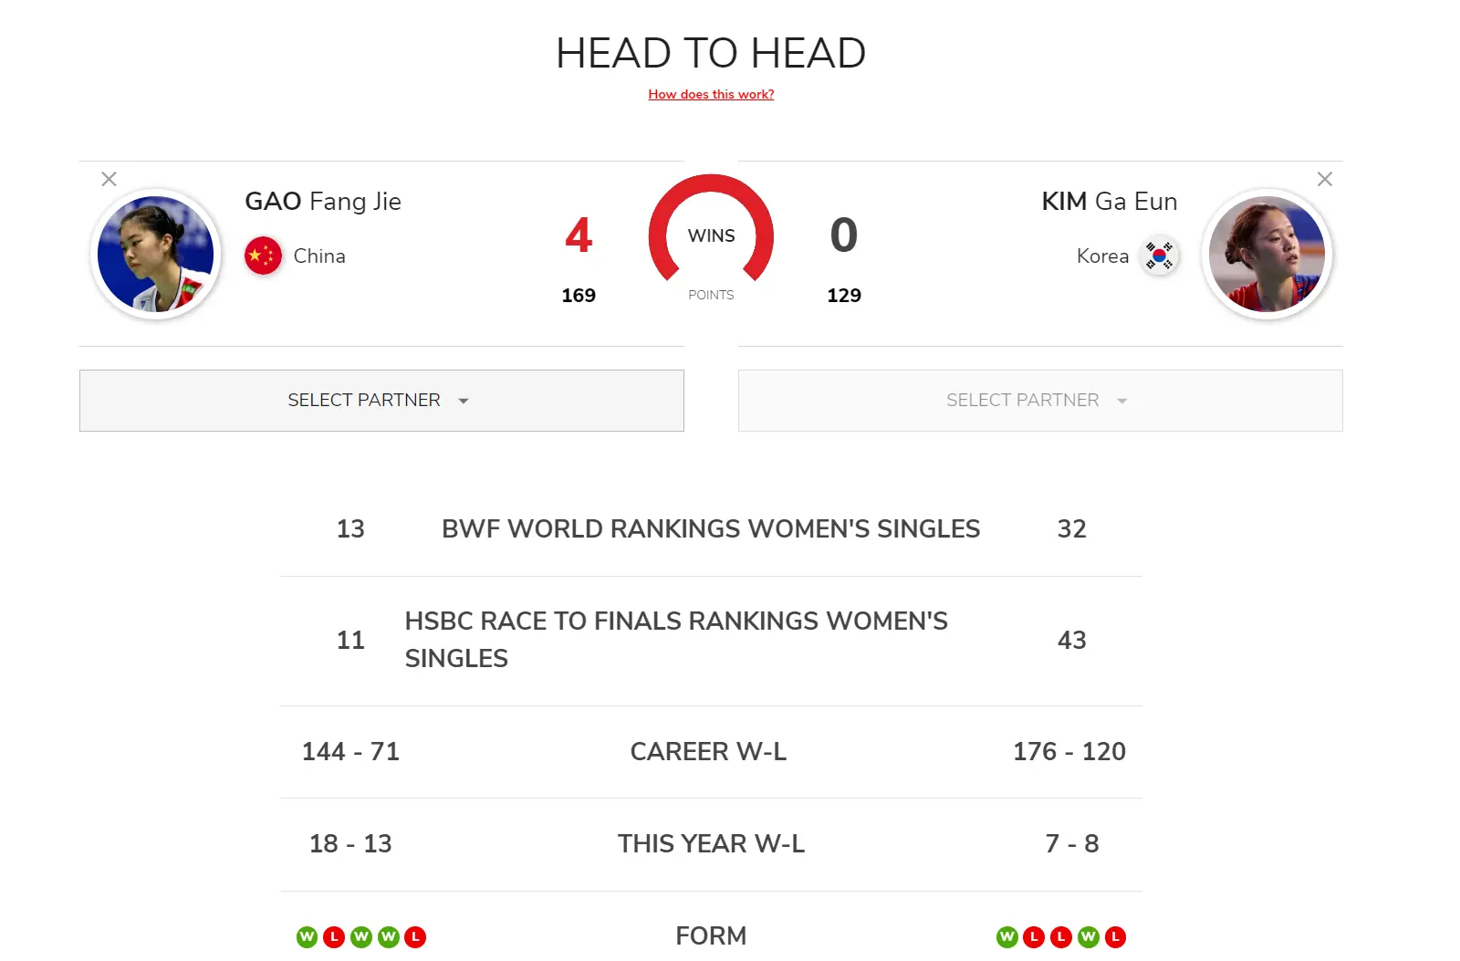
Task: Open the 'How does this work?' link
Action: [711, 94]
